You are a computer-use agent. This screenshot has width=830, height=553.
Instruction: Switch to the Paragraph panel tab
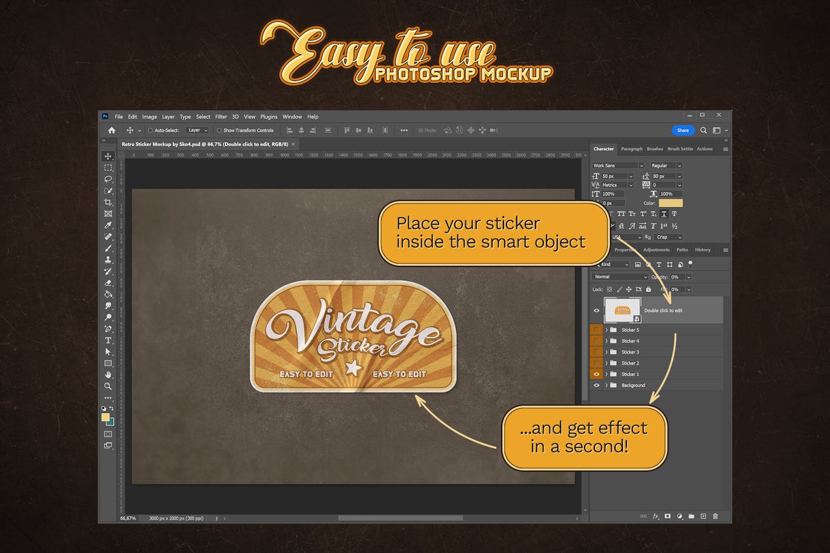631,149
